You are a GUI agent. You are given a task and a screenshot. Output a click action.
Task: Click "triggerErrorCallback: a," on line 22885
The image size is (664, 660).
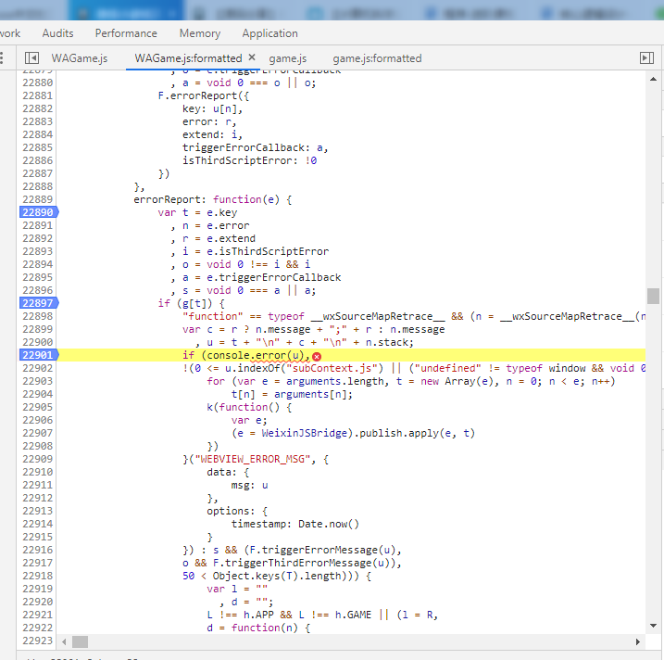[256, 147]
